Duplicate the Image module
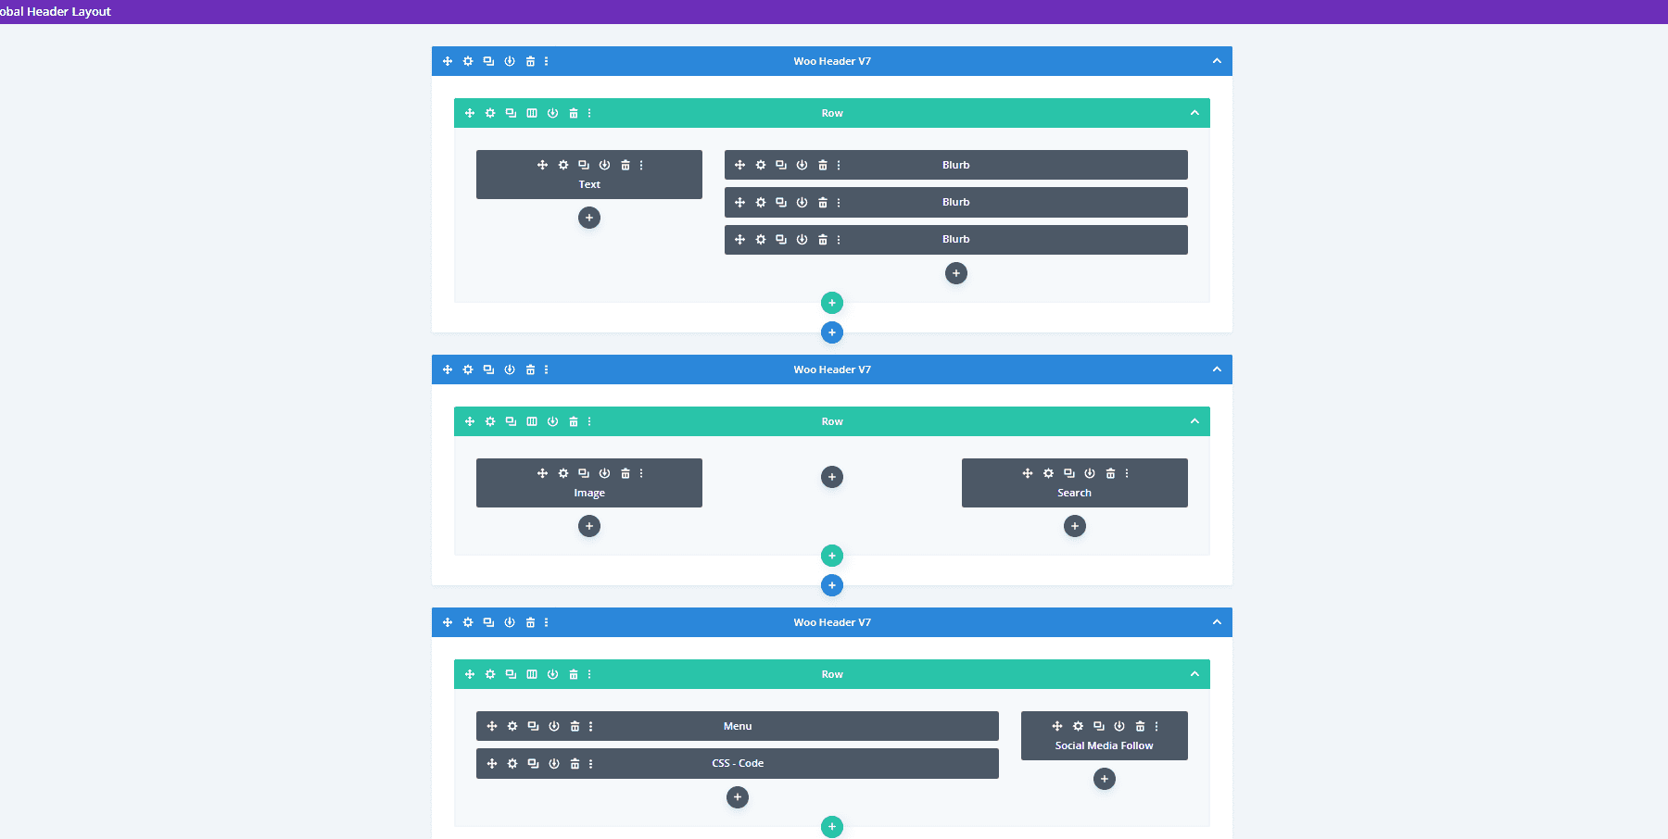The width and height of the screenshot is (1668, 839). coord(584,473)
